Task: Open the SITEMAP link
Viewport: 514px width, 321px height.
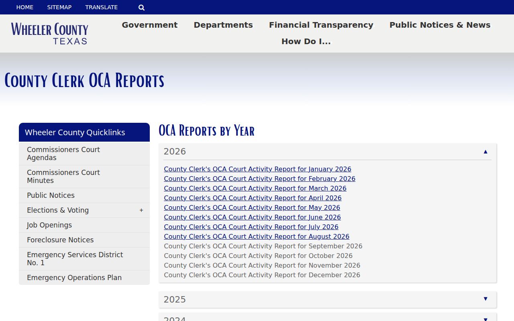Action: 59,7
